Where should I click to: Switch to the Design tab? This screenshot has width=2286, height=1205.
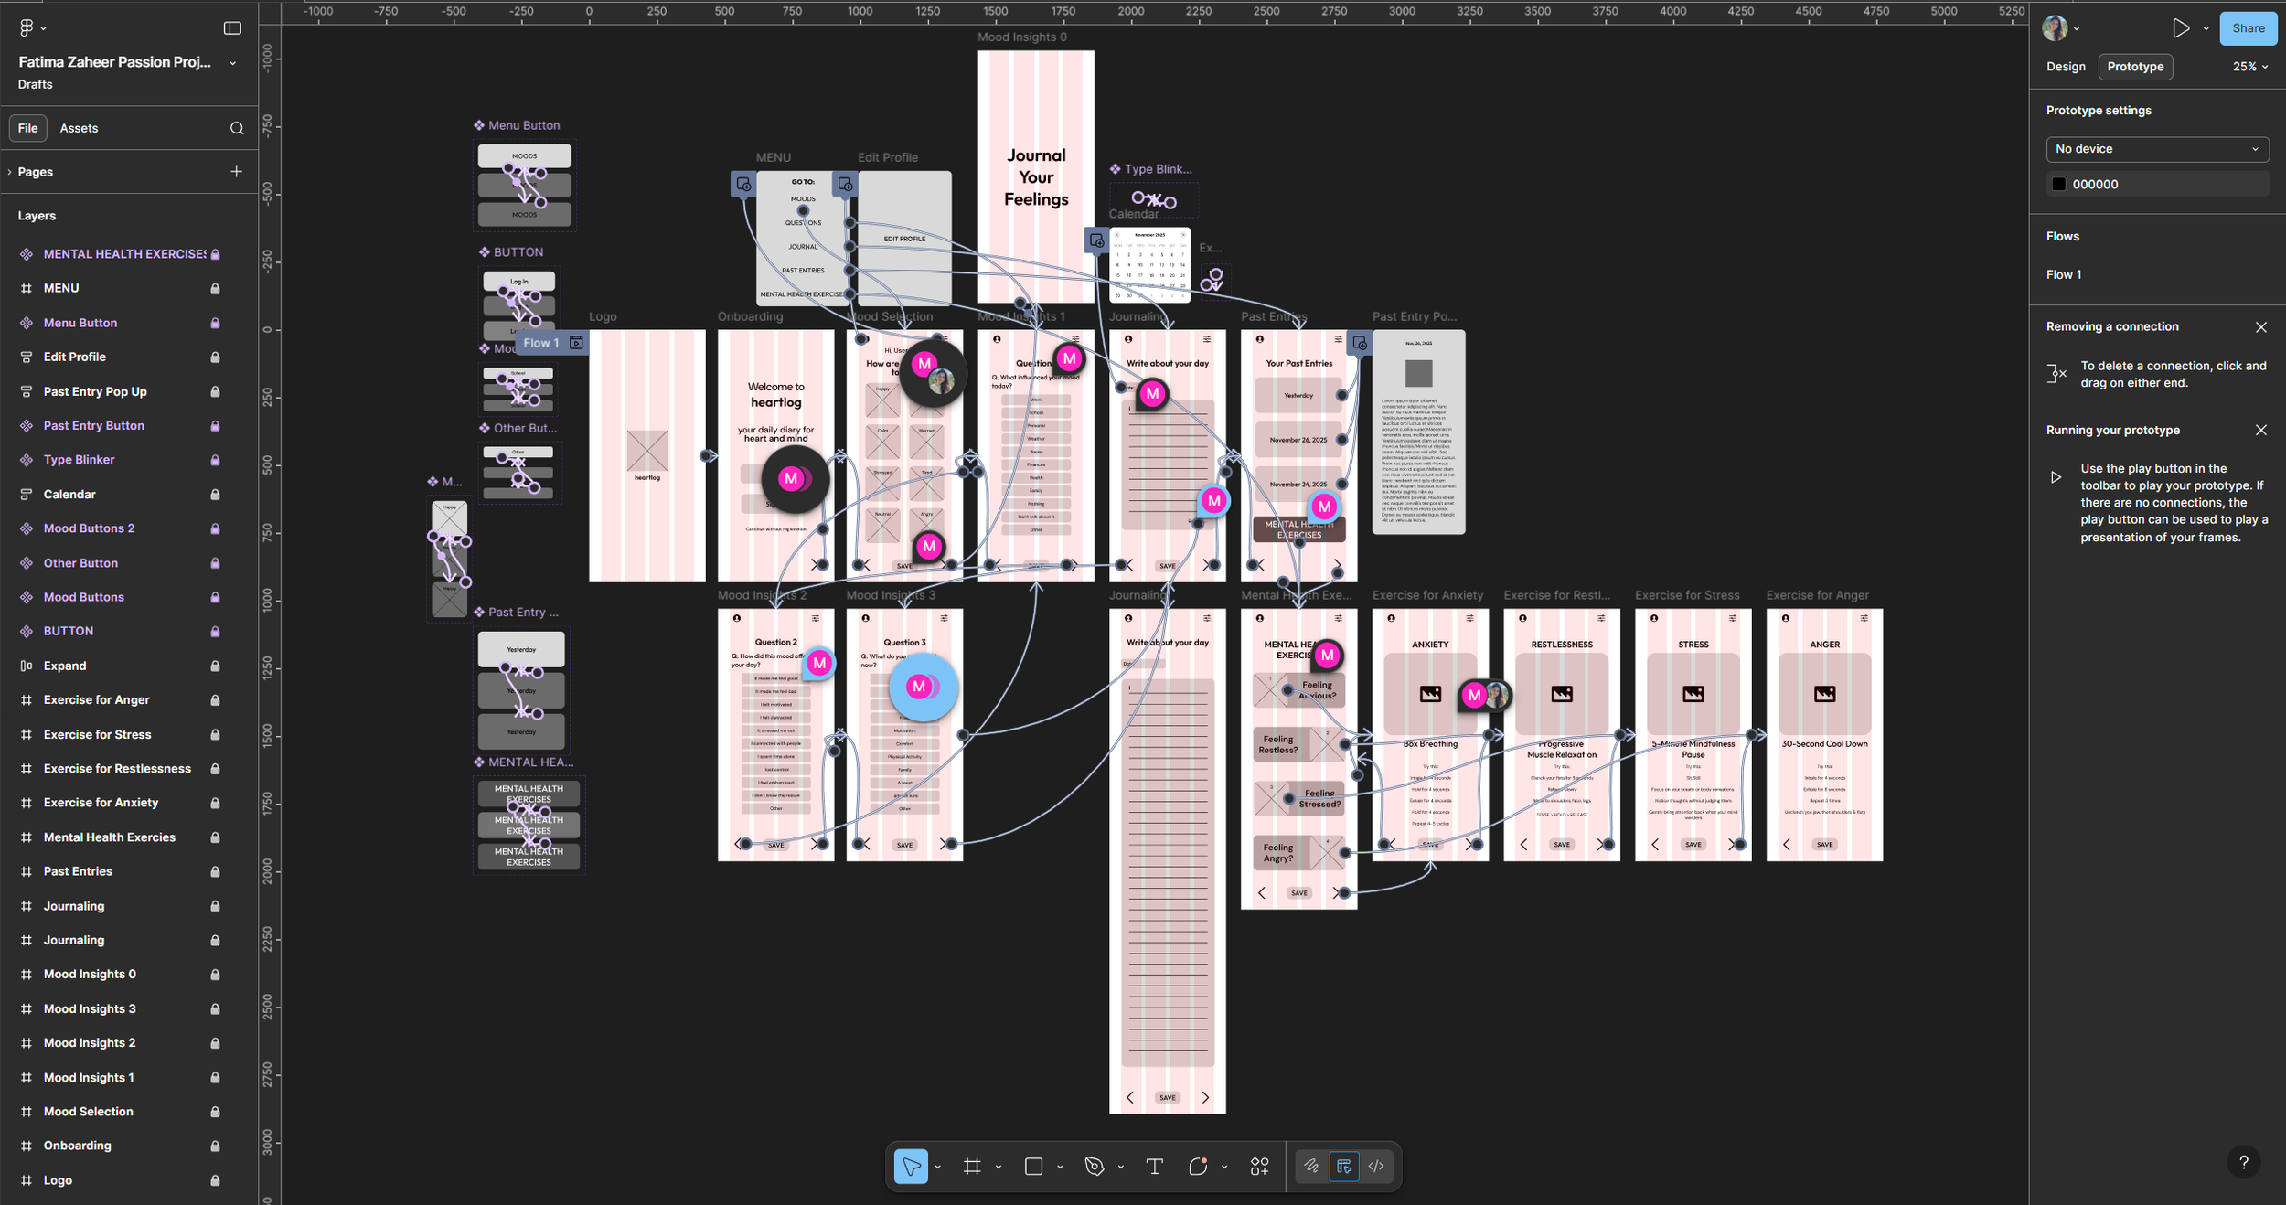(2066, 67)
